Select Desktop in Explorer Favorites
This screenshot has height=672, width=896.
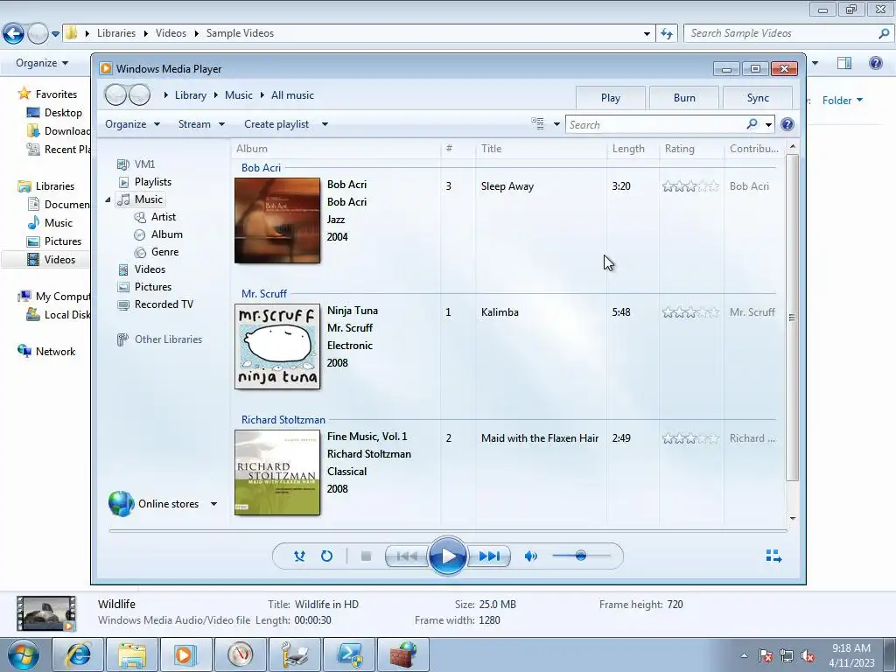click(x=54, y=113)
